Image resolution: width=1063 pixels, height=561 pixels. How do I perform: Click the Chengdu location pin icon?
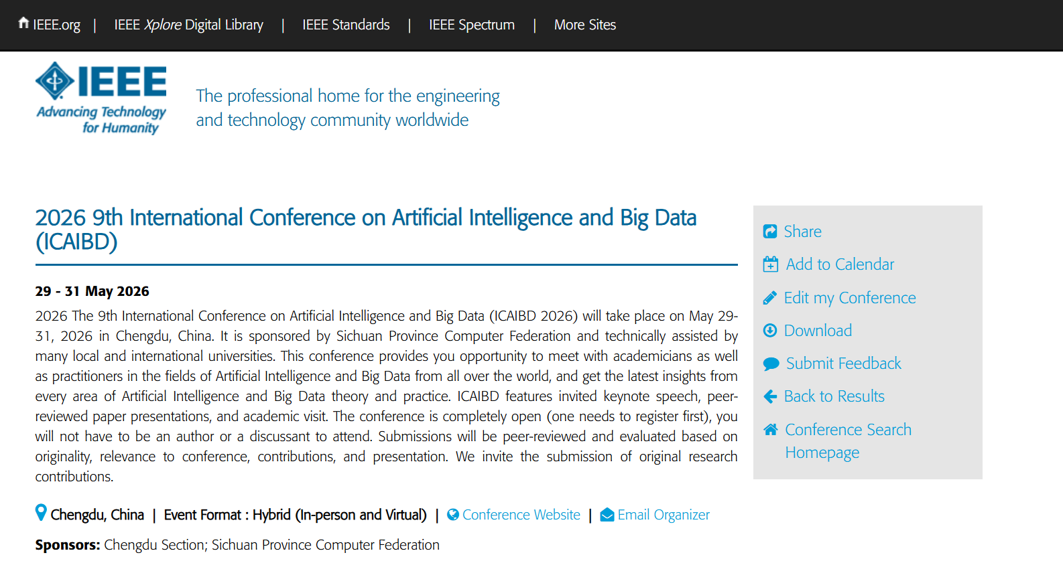[41, 513]
